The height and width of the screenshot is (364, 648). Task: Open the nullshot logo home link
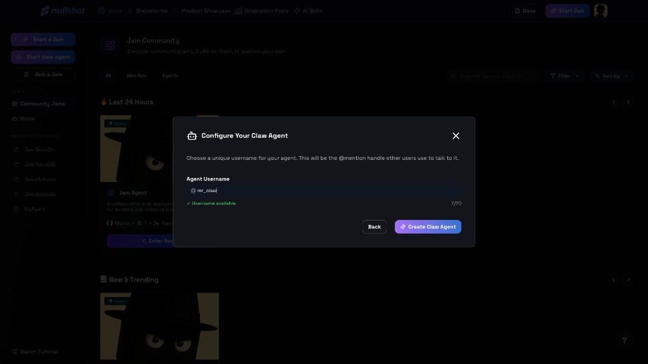[63, 11]
